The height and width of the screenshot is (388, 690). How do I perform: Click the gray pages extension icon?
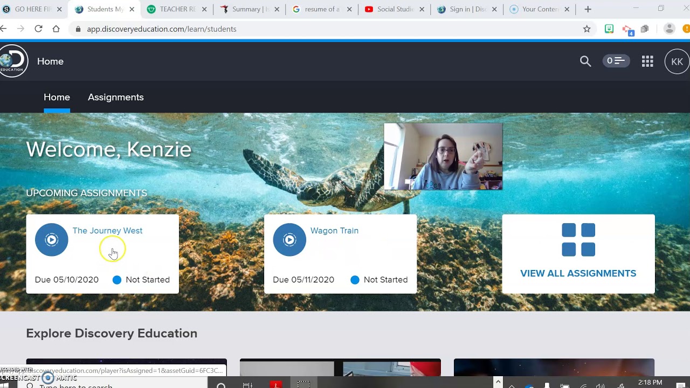(645, 29)
